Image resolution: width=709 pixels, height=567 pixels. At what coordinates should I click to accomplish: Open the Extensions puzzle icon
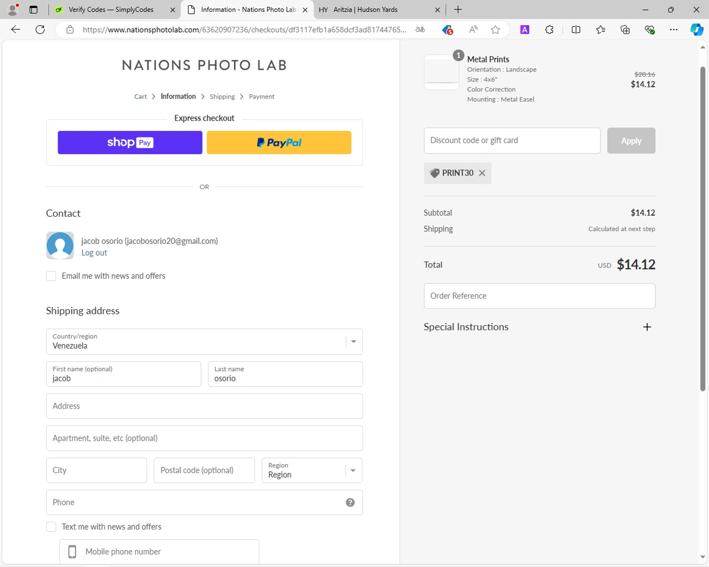pyautogui.click(x=549, y=30)
